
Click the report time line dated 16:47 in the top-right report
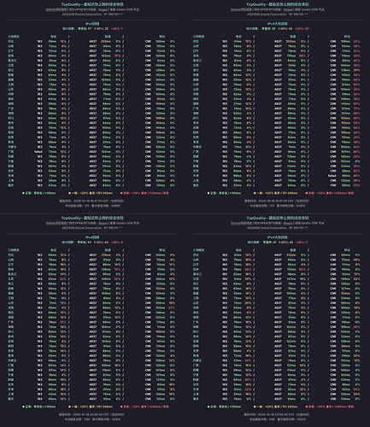pos(277,201)
